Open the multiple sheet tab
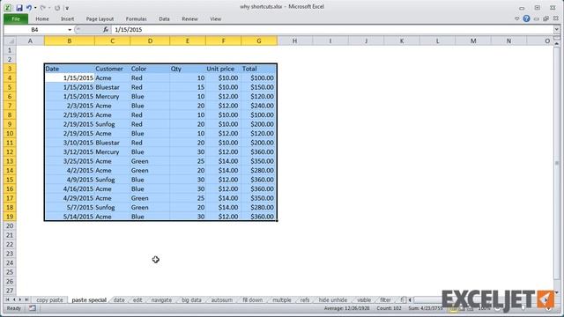Viewport: 564px width, 317px height. (x=282, y=299)
